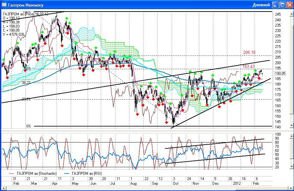Click the indicator panel scroll down arrow
Image resolution: width=294 pixels, height=191 pixels.
(291, 166)
